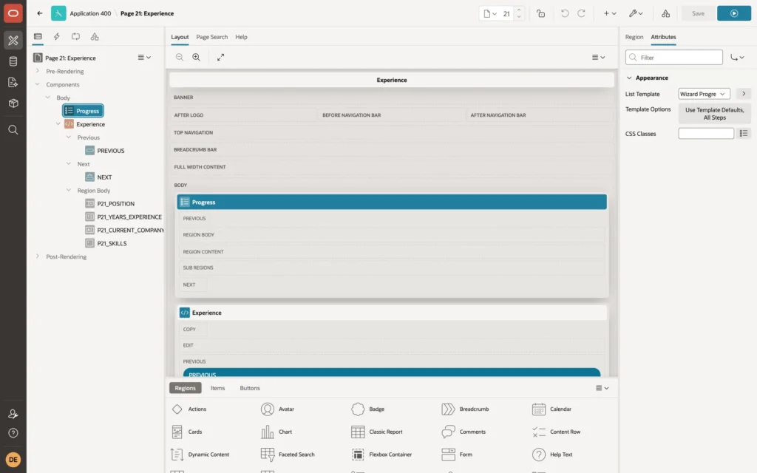
Task: Switch to Buttons gallery tab
Action: (250, 388)
